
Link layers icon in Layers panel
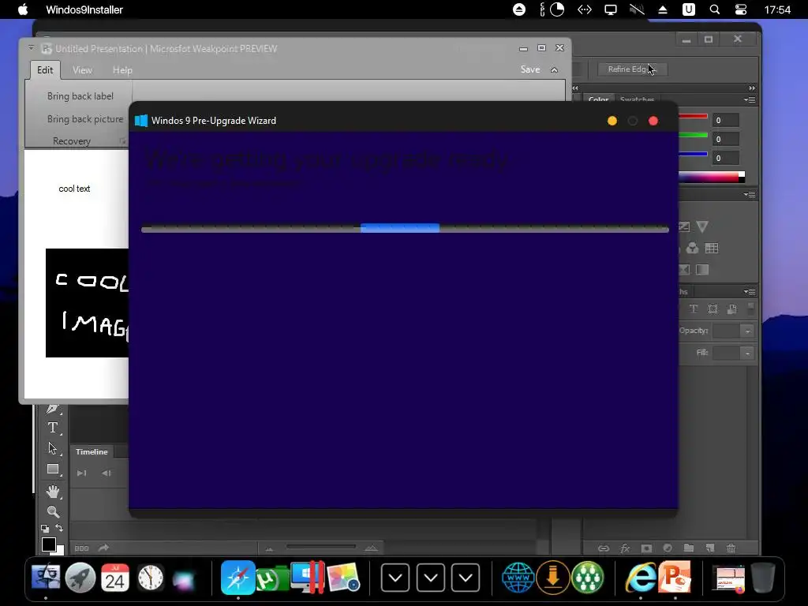coord(604,548)
